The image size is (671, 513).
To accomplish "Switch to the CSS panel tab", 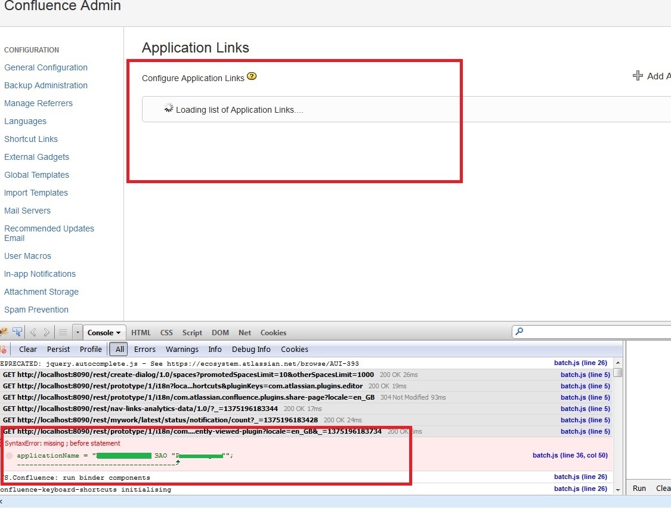I will coord(166,332).
